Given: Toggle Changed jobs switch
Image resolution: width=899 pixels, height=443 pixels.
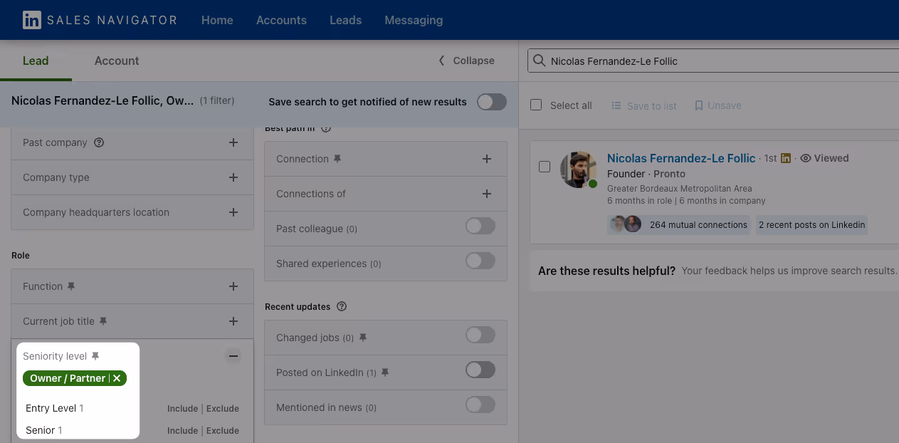Looking at the screenshot, I should [x=480, y=335].
